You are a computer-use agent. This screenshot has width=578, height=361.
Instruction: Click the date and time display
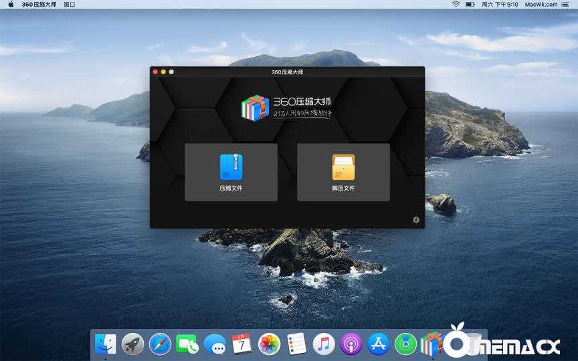tap(500, 4)
